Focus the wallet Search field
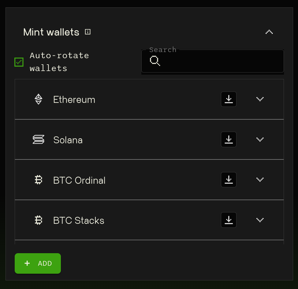This screenshot has width=298, height=289. click(x=212, y=61)
